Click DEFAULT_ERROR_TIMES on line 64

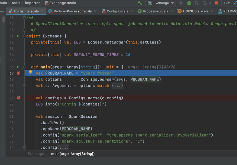(96, 54)
